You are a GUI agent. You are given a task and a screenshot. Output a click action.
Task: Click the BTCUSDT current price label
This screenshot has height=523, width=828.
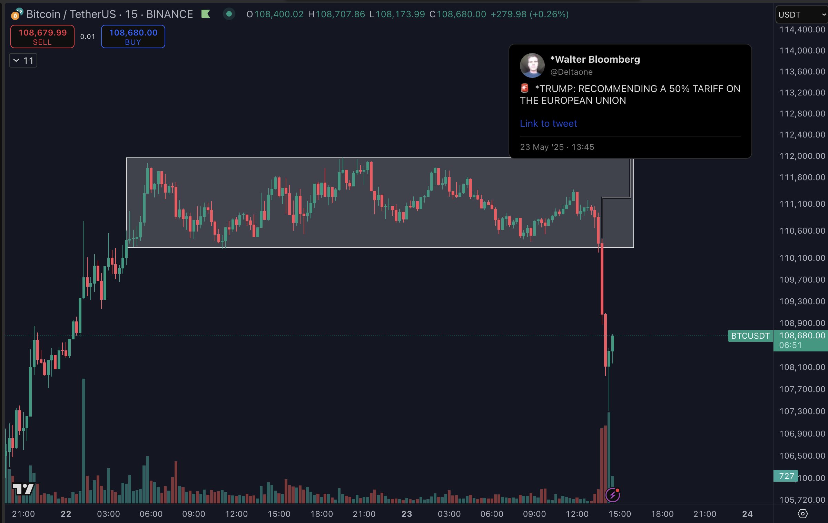(x=750, y=336)
